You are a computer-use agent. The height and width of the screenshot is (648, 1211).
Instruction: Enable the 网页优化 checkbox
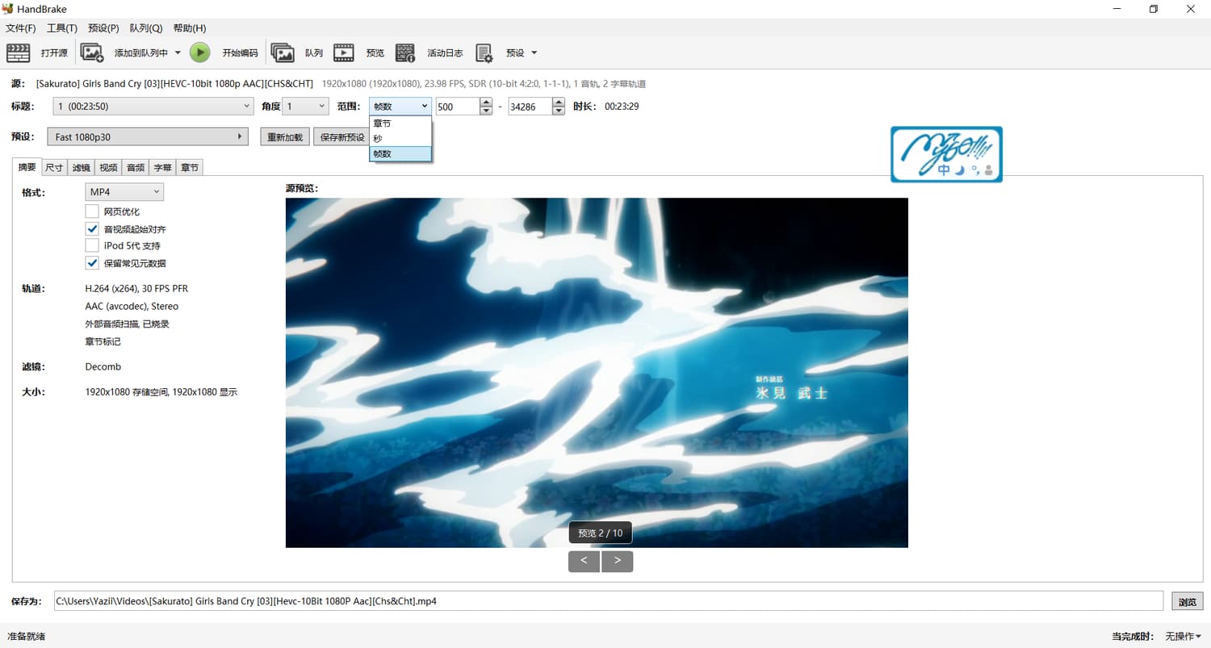point(92,211)
